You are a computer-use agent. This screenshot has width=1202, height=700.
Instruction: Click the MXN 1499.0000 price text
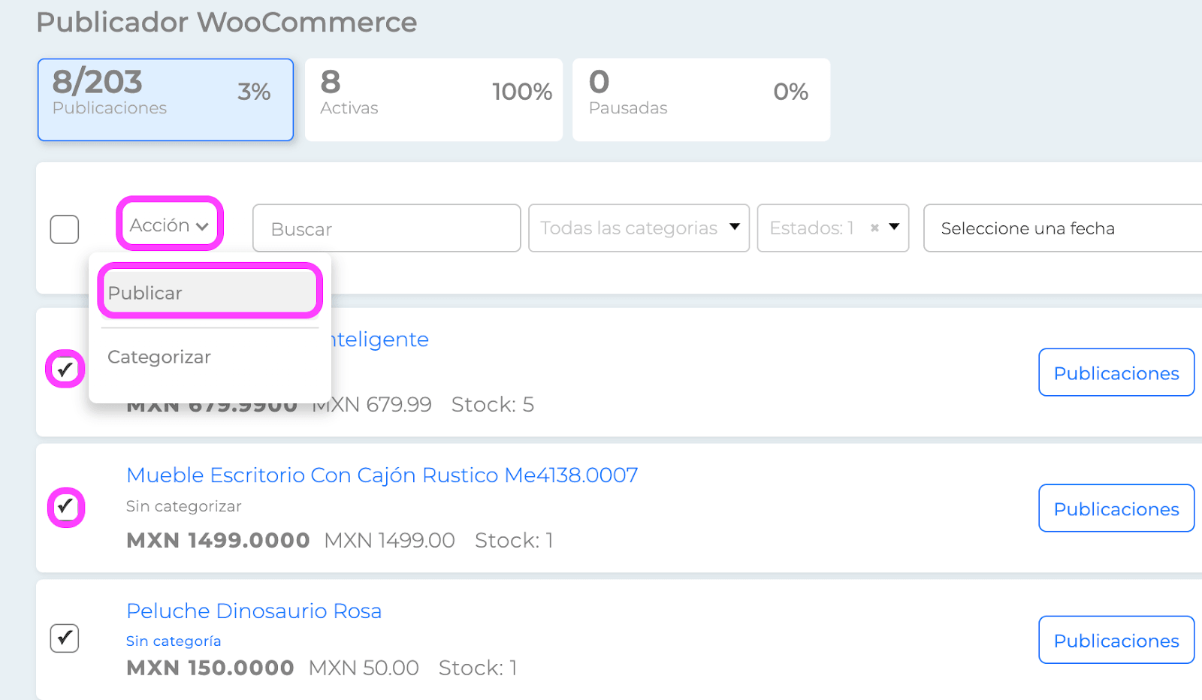click(x=218, y=540)
